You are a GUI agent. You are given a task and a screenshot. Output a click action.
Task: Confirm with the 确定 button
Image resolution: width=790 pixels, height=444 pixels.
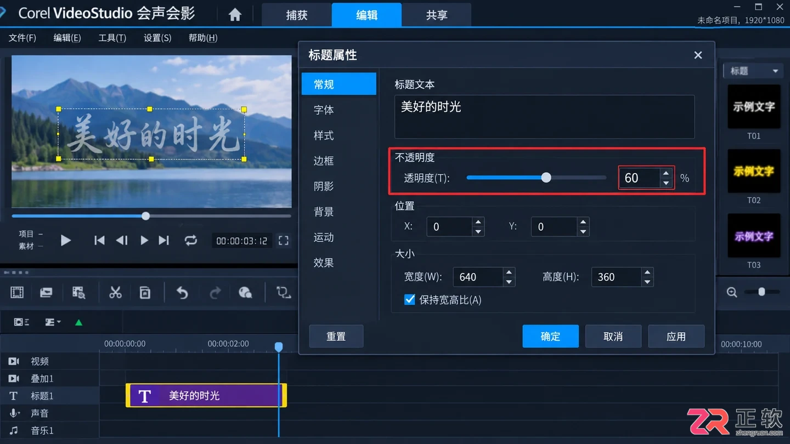[x=550, y=336]
